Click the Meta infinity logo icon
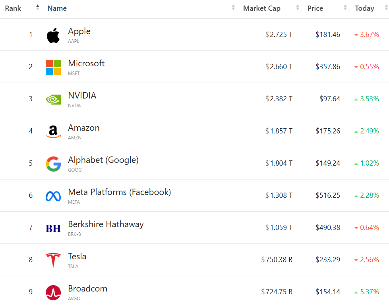 tap(53, 196)
